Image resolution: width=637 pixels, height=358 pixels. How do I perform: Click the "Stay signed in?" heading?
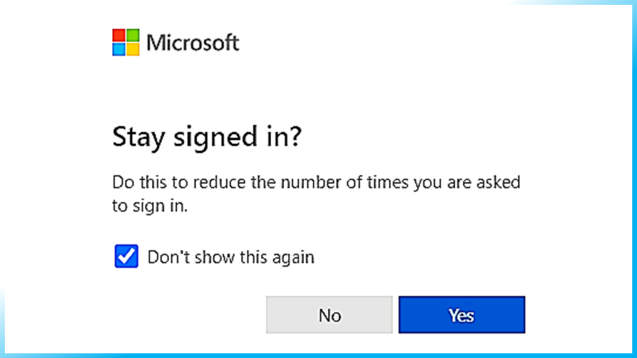pos(207,137)
